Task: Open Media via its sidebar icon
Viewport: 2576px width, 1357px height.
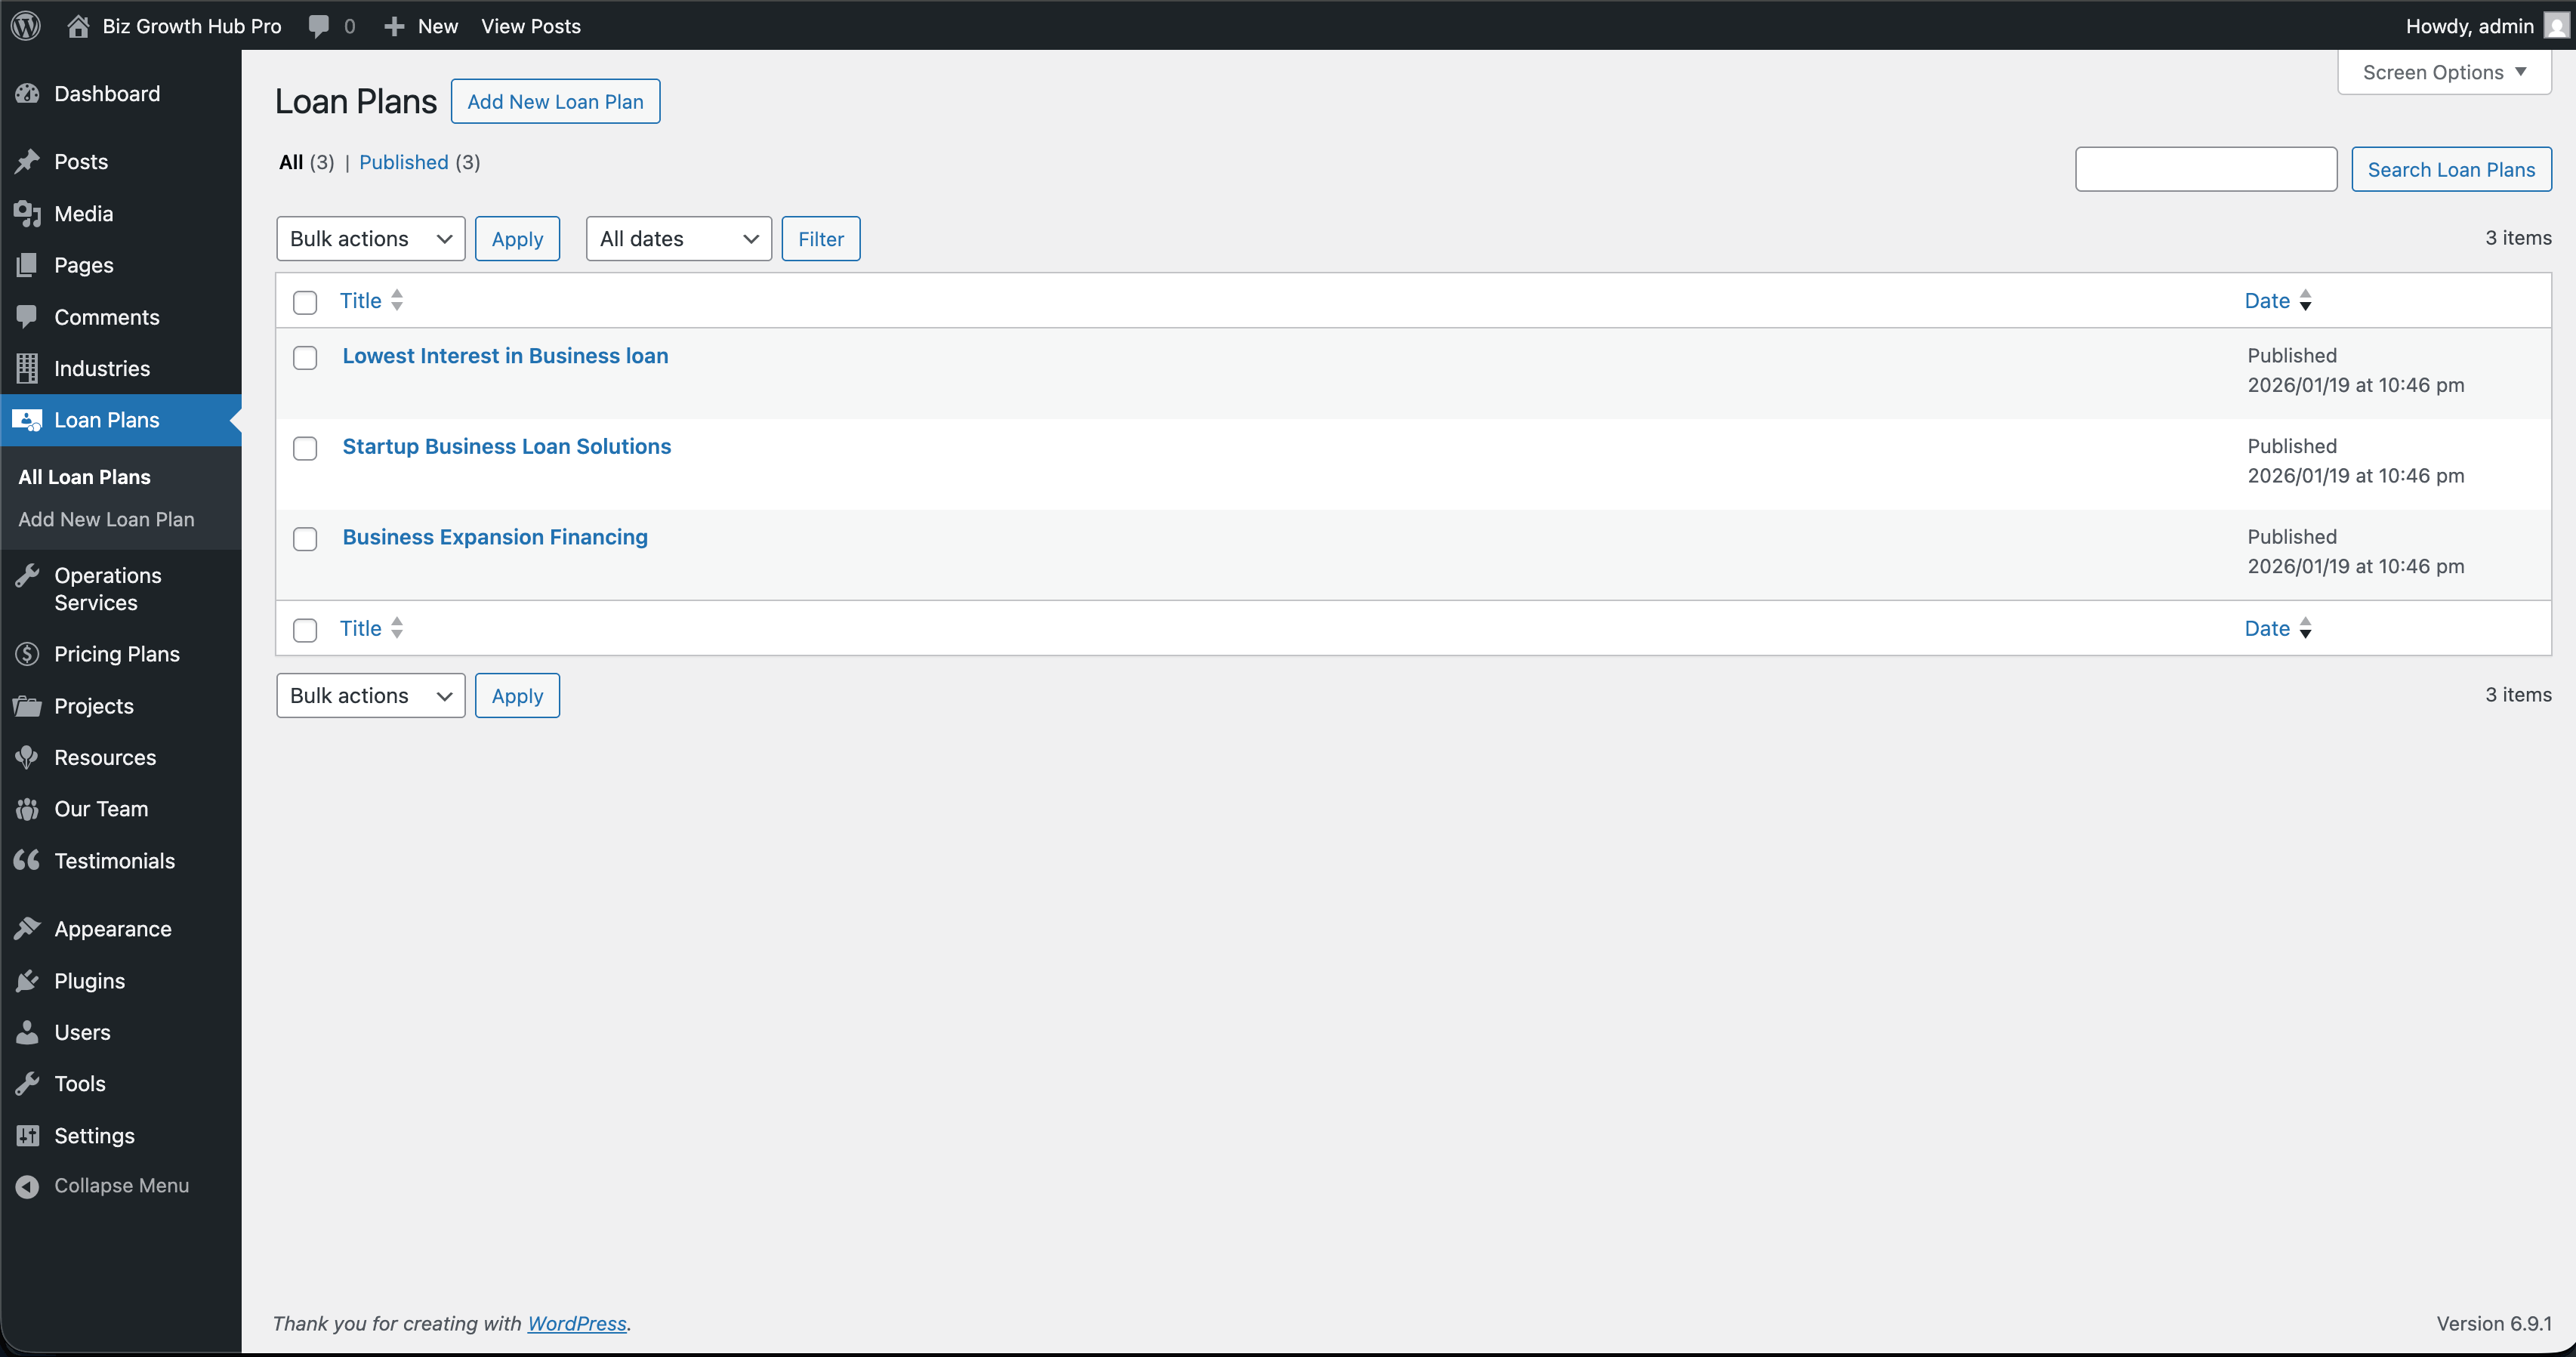Action: 28,213
